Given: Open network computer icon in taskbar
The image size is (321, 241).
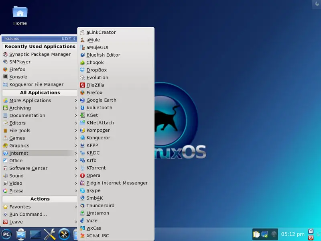Looking at the screenshot, I should click(x=21, y=234).
